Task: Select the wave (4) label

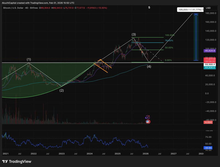Action: tap(149, 67)
